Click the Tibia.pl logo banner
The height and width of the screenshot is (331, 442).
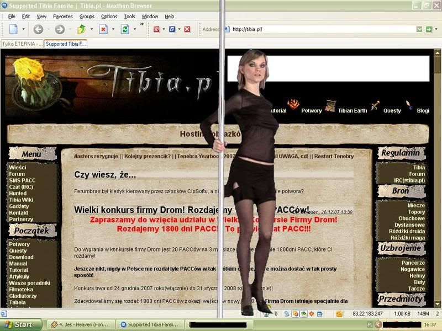[x=112, y=88]
